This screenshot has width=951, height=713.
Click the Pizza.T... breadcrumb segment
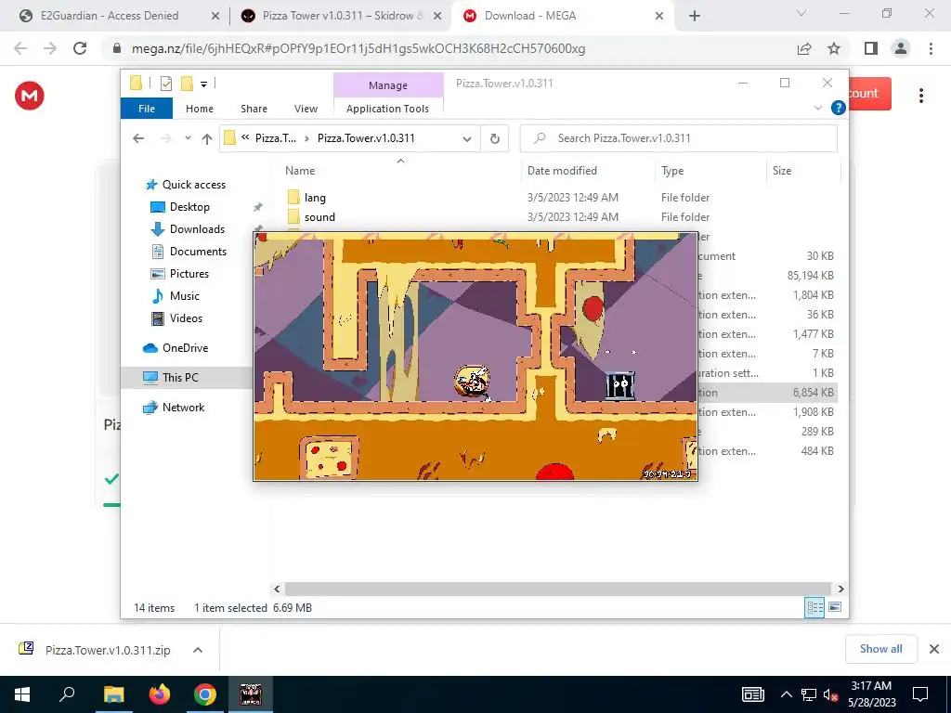click(x=275, y=138)
